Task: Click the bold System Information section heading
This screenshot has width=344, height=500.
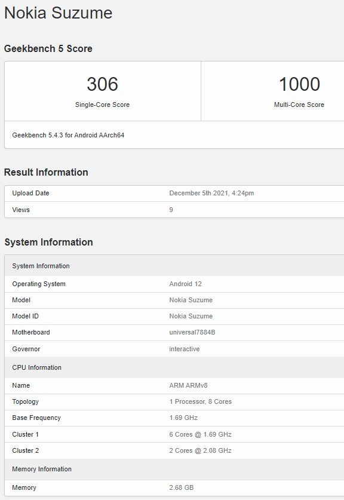Action: click(x=48, y=242)
